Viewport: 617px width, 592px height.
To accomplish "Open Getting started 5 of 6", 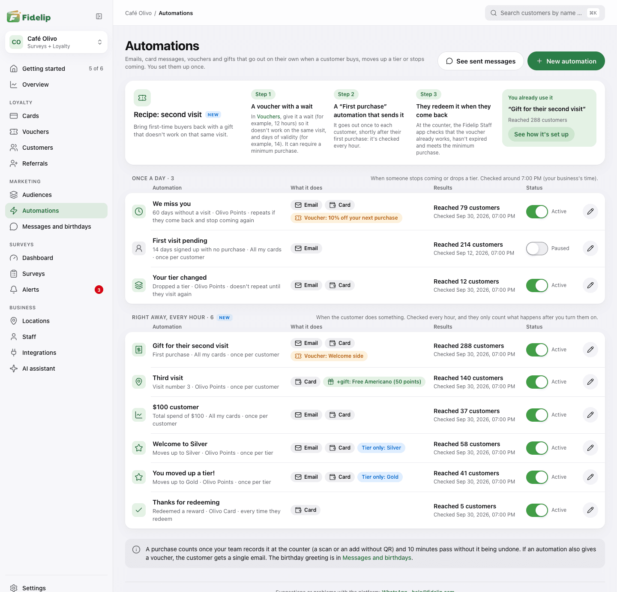I will pyautogui.click(x=56, y=69).
